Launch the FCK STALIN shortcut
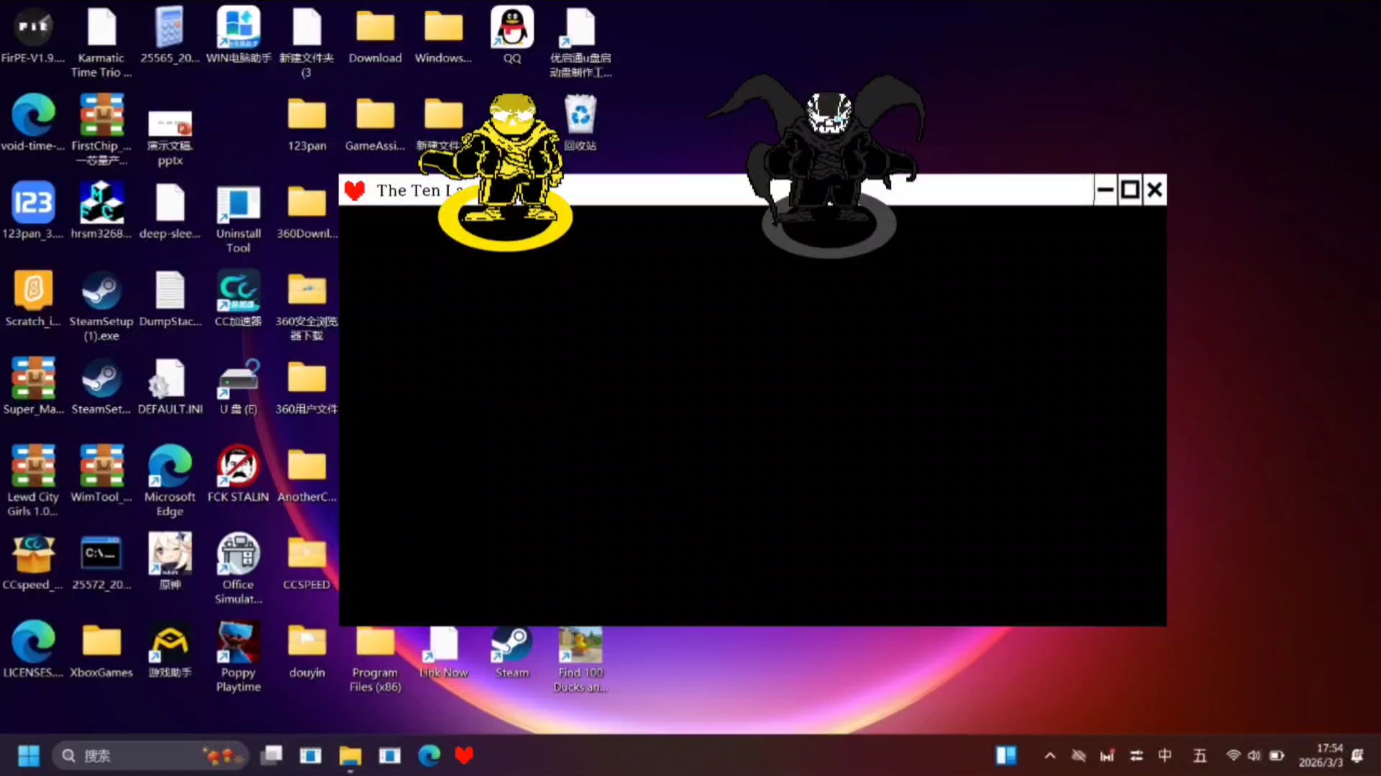The width and height of the screenshot is (1381, 776). point(239,466)
